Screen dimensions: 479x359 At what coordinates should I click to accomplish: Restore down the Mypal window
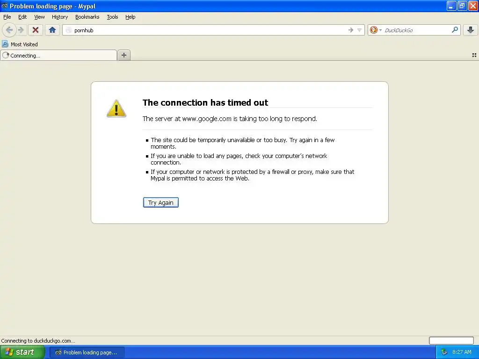point(462,6)
